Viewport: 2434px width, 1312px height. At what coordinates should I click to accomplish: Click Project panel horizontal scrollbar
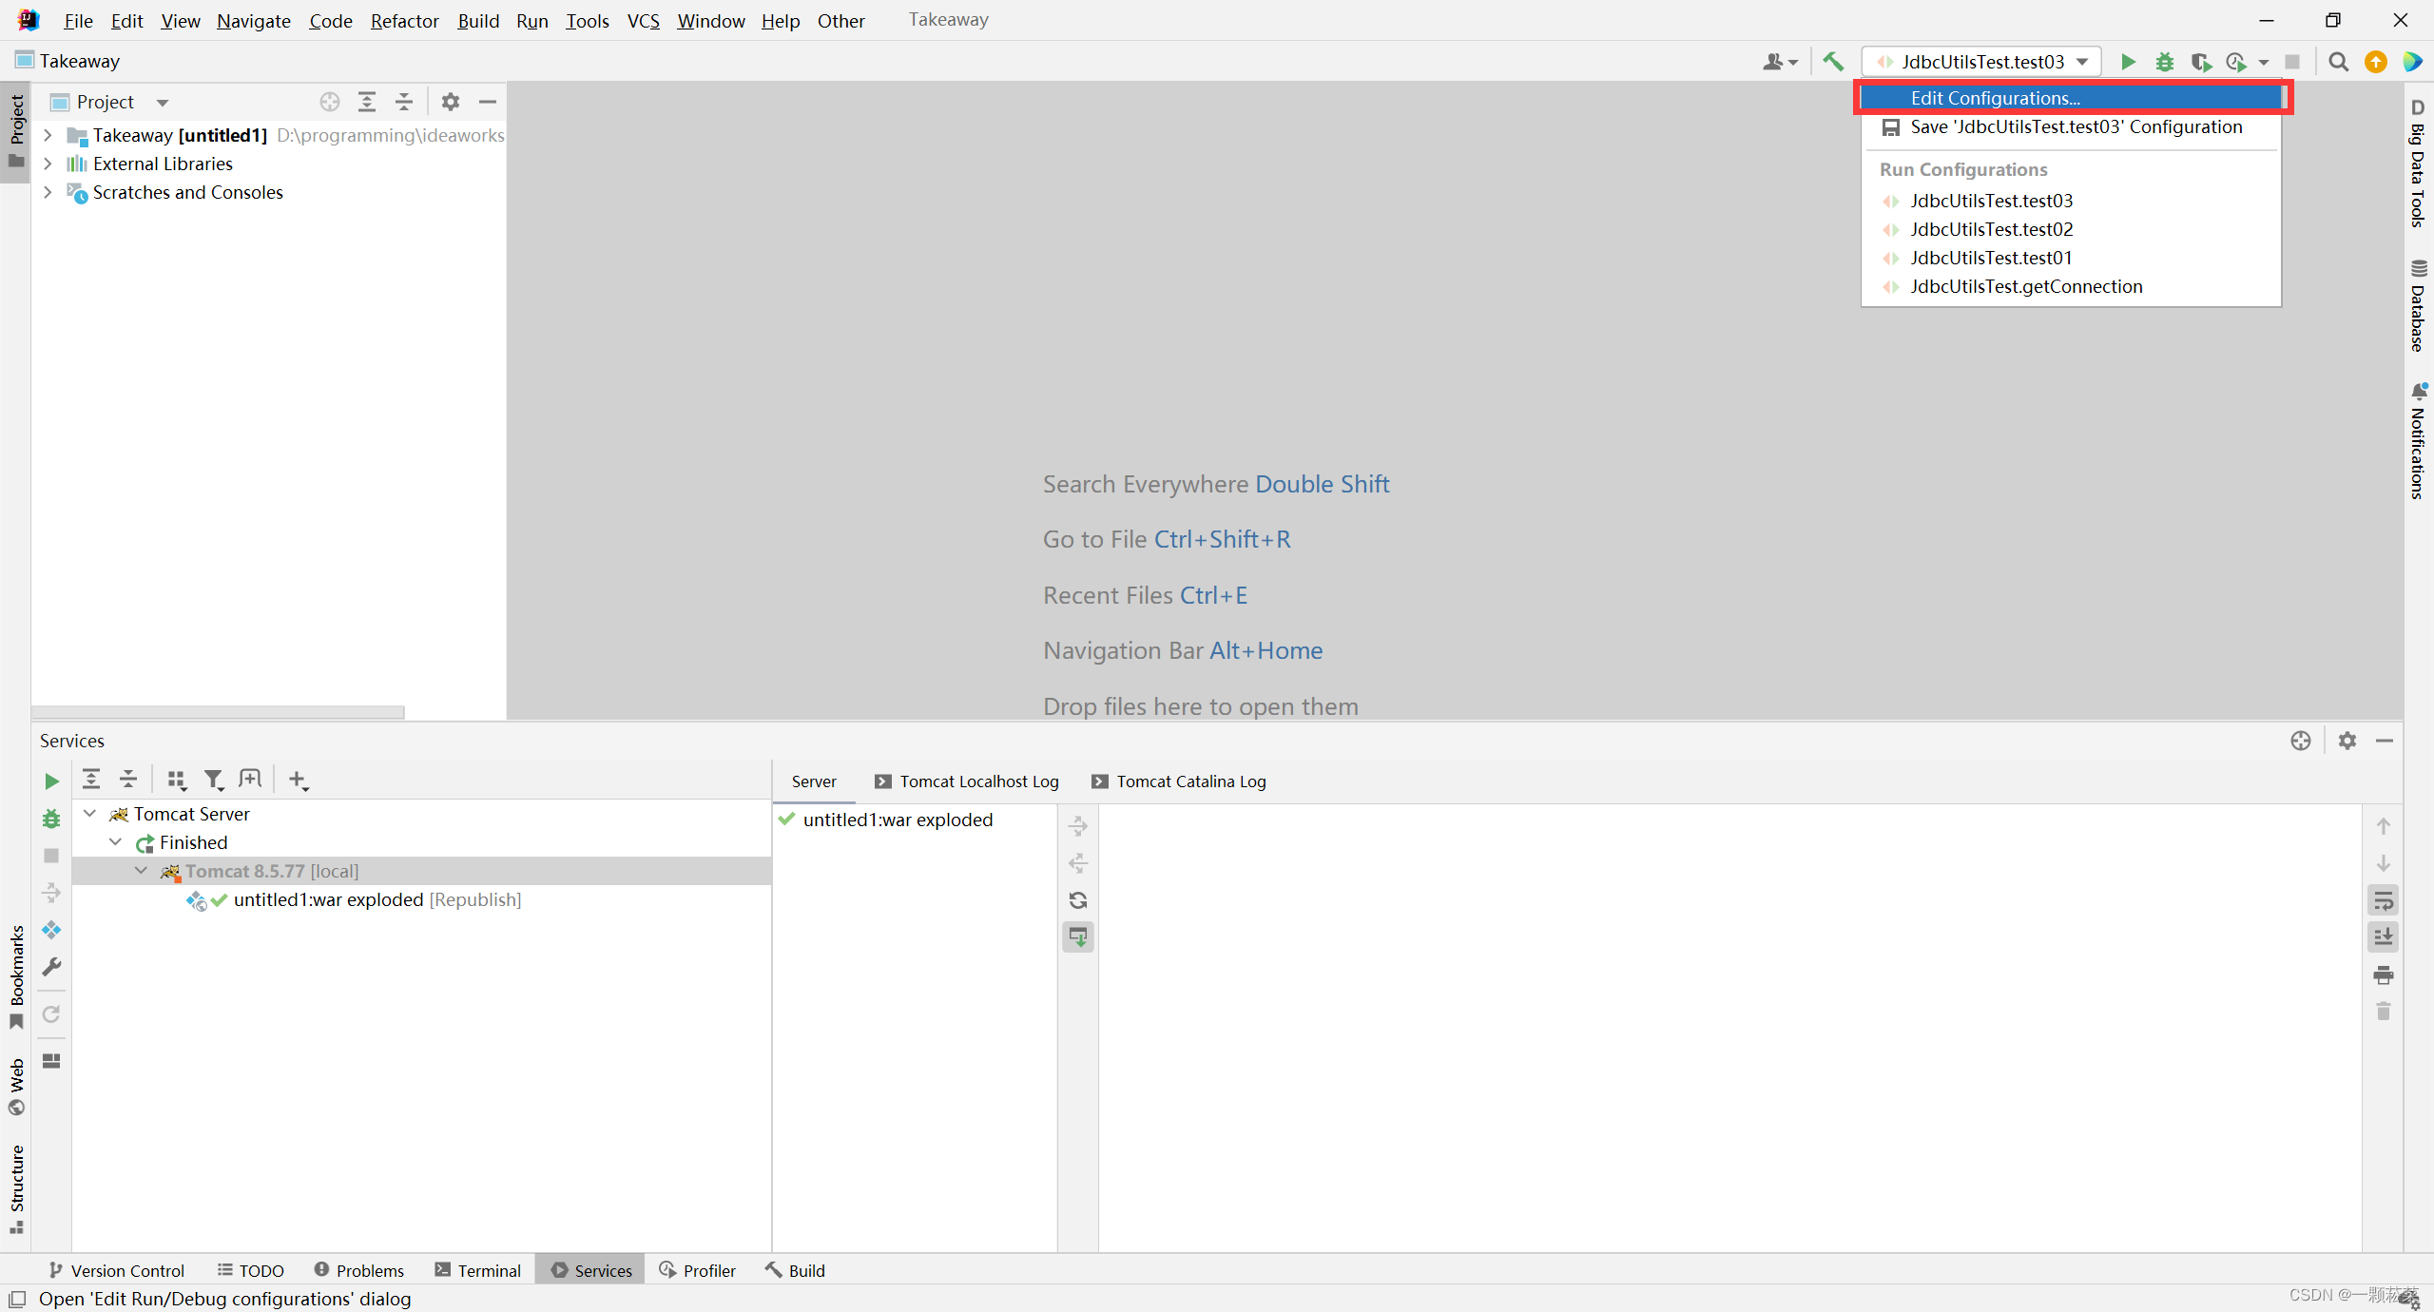219,712
